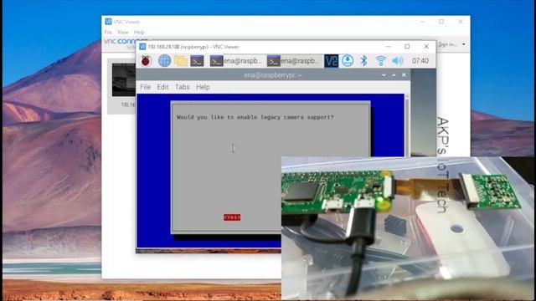The width and height of the screenshot is (536, 301).
Task: Open the file manager folder icon
Action: 181,61
